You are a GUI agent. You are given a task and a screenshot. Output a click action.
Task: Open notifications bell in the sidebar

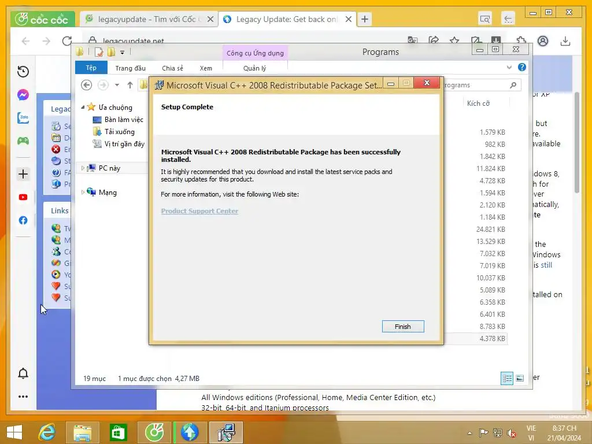23,373
